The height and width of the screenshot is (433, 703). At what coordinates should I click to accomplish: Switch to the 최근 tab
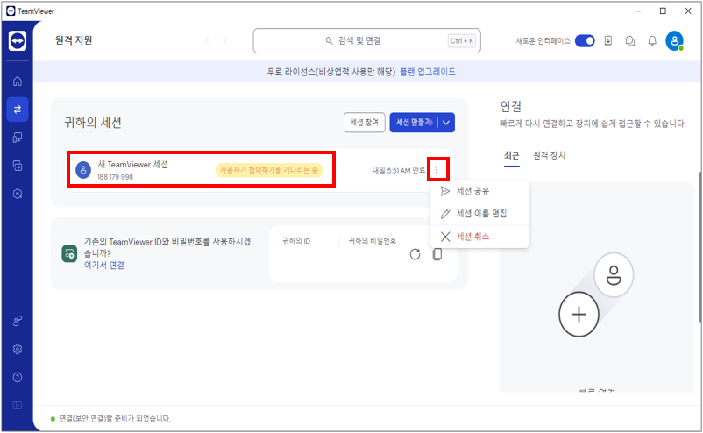512,155
